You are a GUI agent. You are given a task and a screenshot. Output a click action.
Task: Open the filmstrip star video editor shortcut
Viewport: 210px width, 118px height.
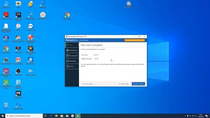click(31, 50)
